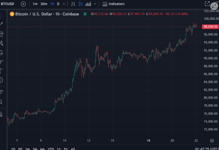
Task: Toggle the green market status dot
Action: coord(85,14)
